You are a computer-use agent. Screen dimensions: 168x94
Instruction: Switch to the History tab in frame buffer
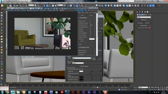(87, 13)
